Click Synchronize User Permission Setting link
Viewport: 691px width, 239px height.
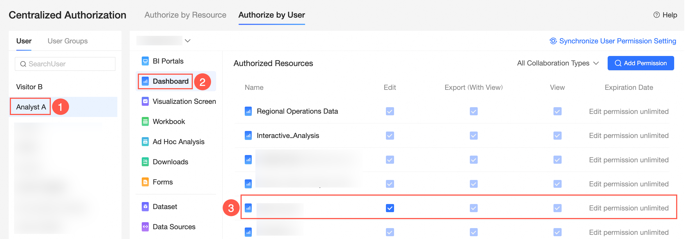click(x=613, y=41)
